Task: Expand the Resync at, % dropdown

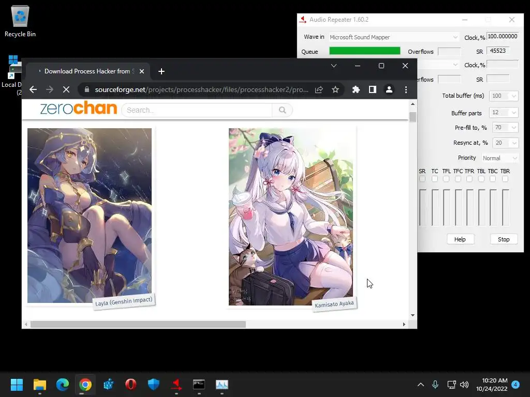Action: tap(514, 143)
